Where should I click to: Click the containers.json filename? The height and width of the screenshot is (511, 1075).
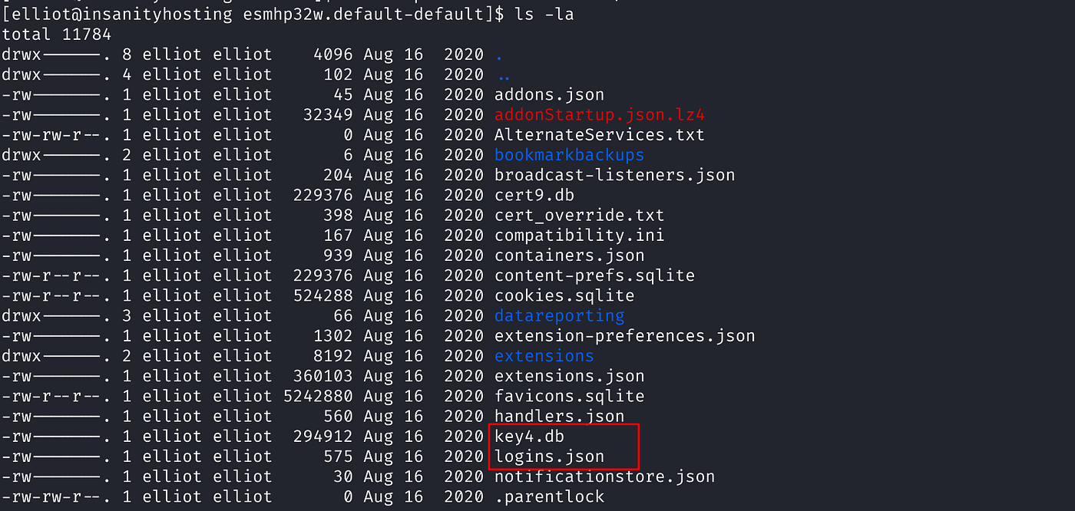pyautogui.click(x=569, y=255)
